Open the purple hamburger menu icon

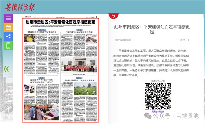click(8, 18)
